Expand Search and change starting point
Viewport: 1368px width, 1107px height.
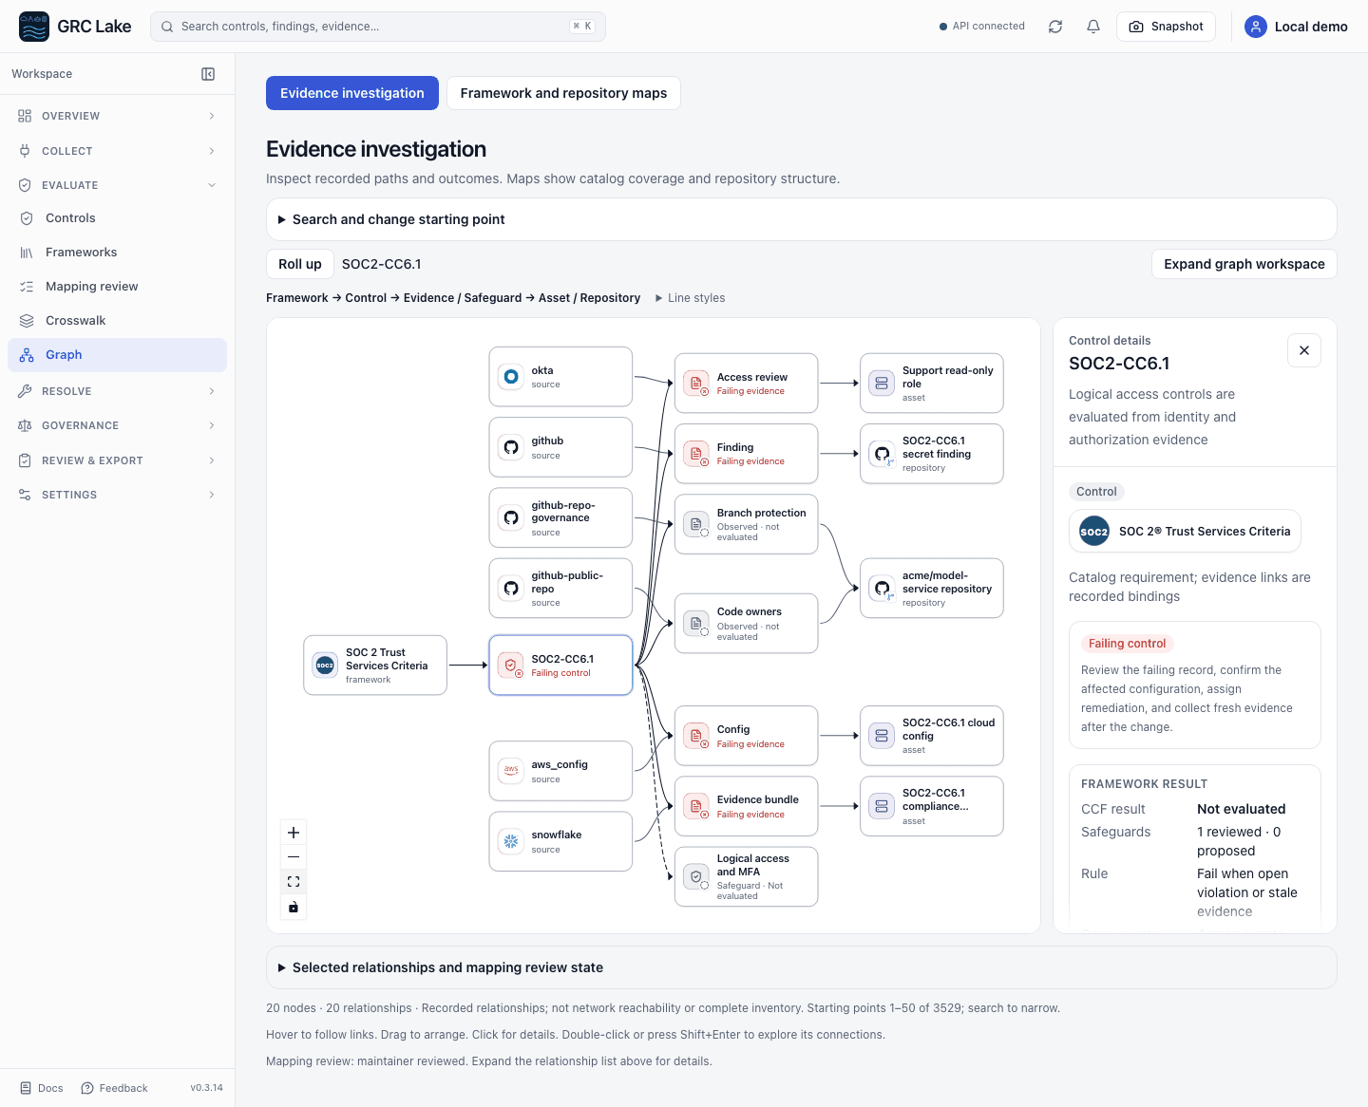[x=801, y=219]
